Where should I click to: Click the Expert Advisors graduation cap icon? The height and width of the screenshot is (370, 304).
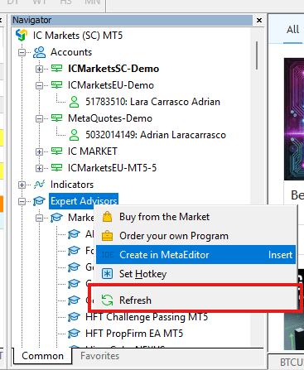pos(39,201)
